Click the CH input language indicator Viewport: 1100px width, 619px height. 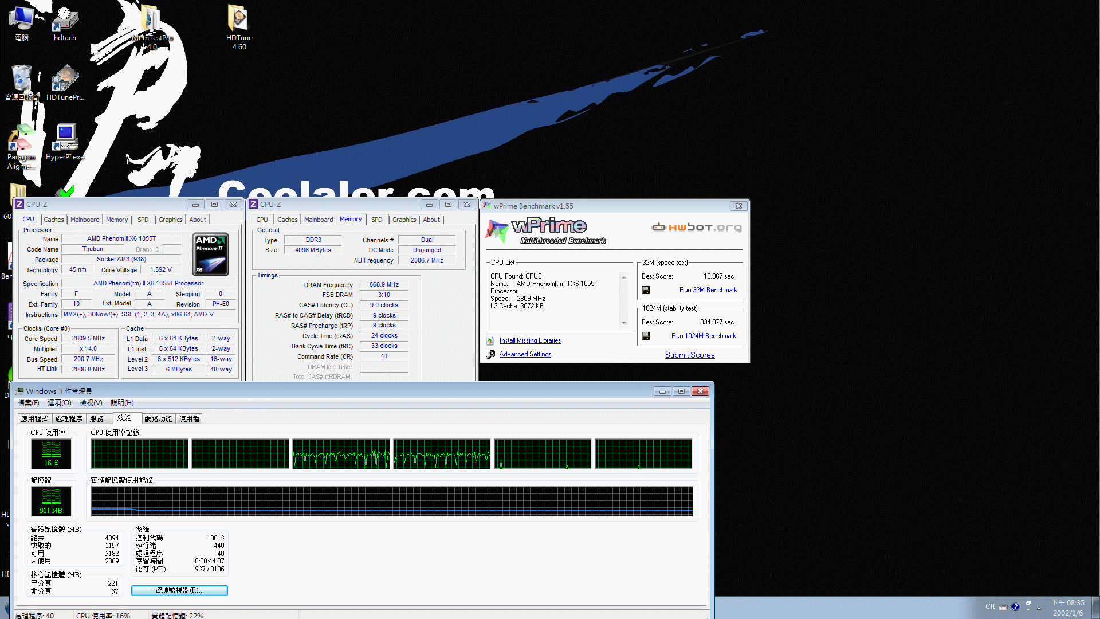(x=990, y=606)
